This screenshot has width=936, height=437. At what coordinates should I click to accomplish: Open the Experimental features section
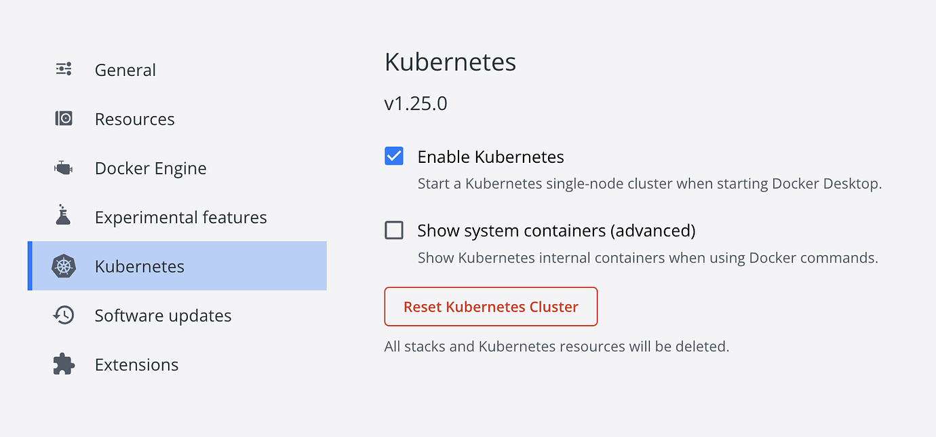click(180, 216)
